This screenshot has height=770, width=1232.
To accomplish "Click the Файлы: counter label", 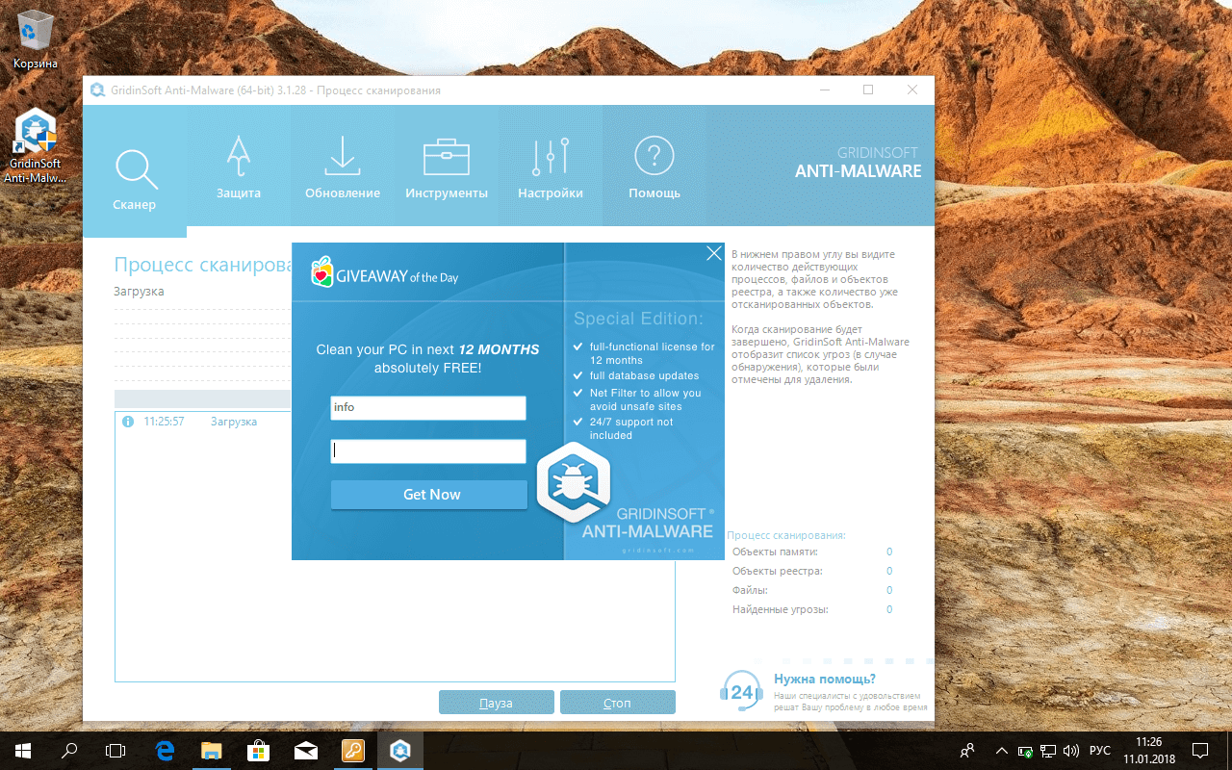I will tap(750, 590).
